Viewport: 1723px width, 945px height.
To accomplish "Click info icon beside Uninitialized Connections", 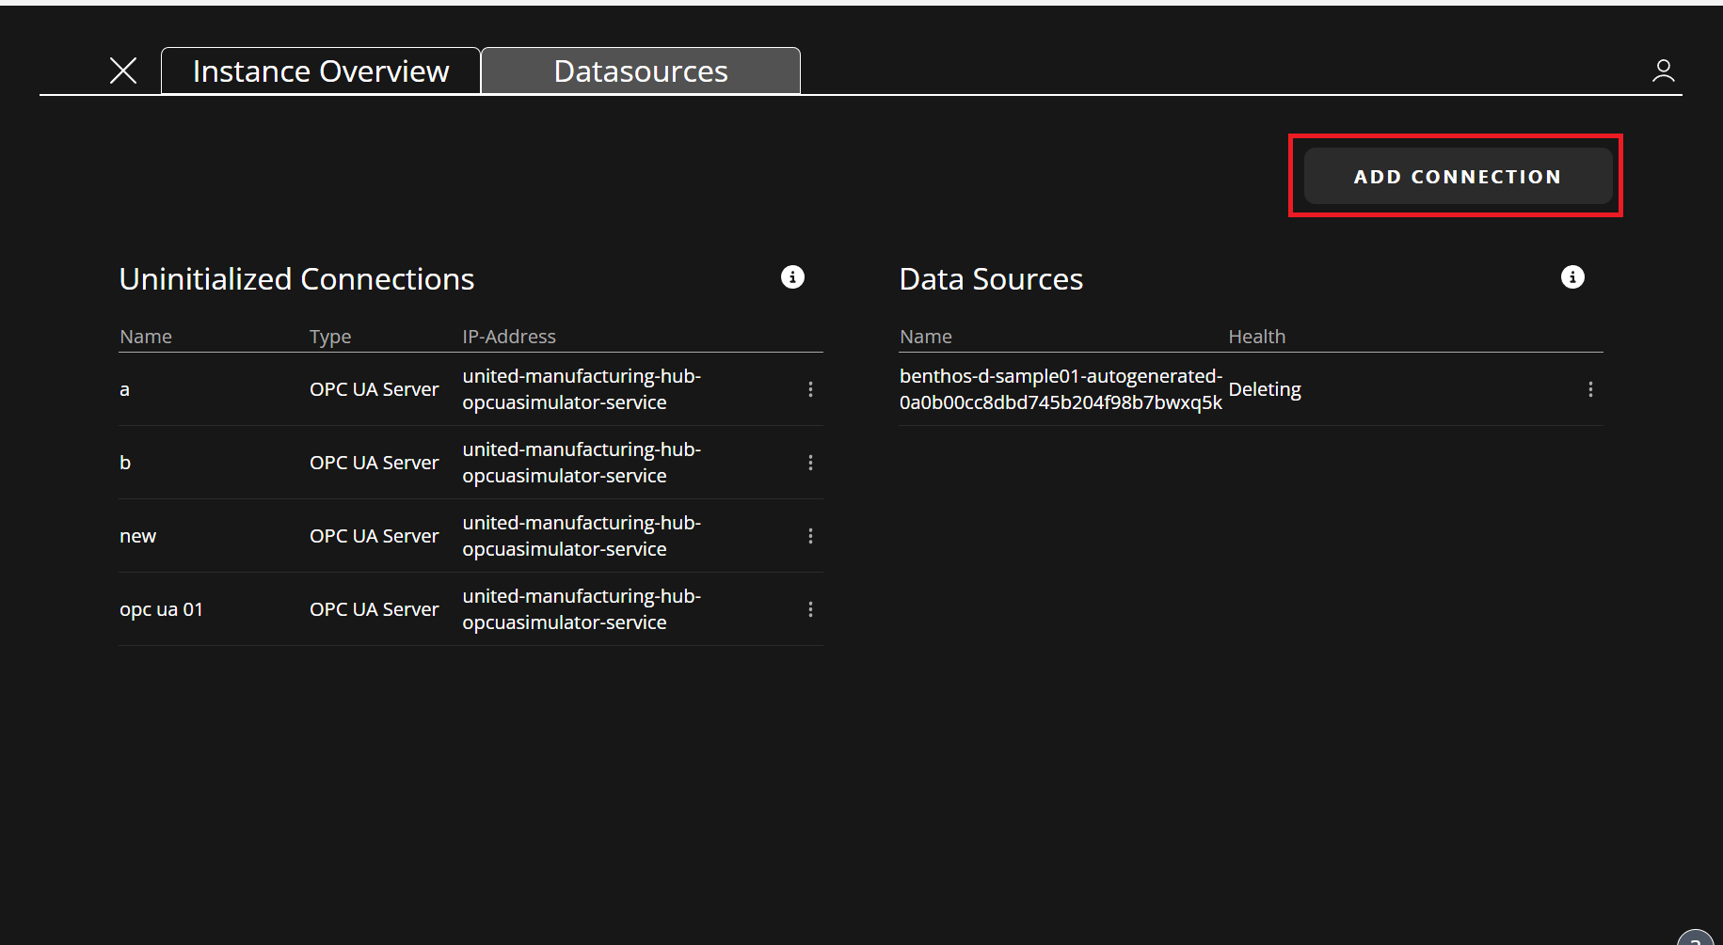I will coord(792,277).
